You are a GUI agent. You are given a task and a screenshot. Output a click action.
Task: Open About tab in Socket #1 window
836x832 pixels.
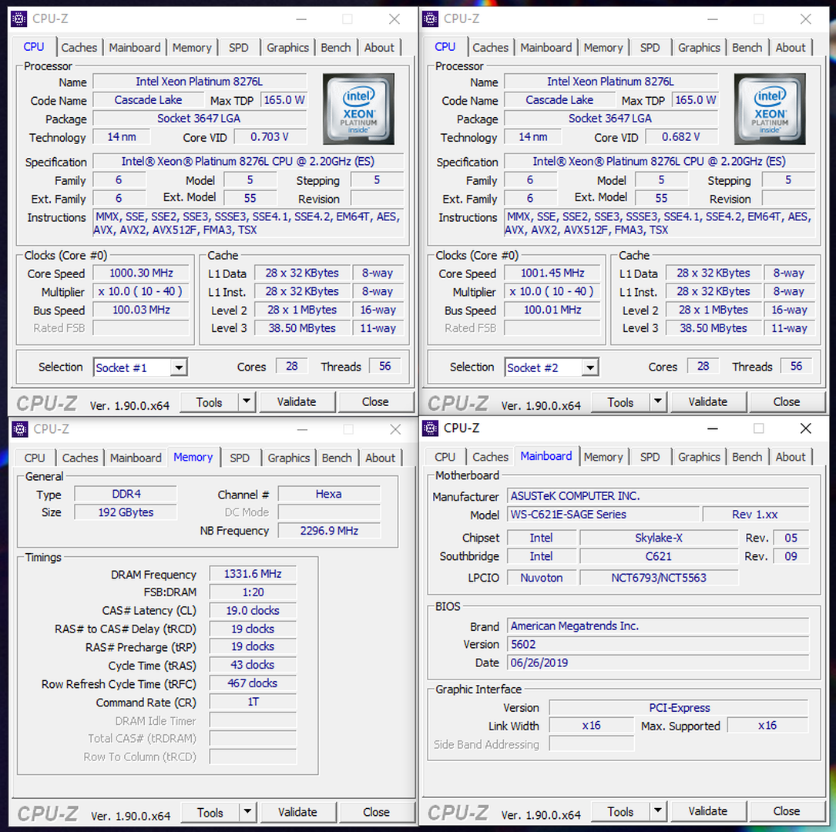pos(379,48)
